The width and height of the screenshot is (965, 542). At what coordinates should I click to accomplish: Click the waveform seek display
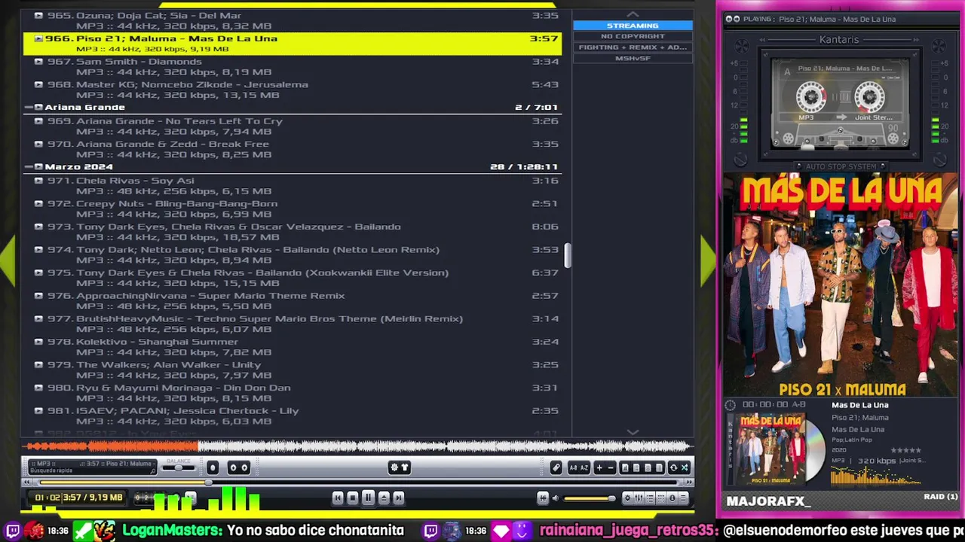(357, 446)
